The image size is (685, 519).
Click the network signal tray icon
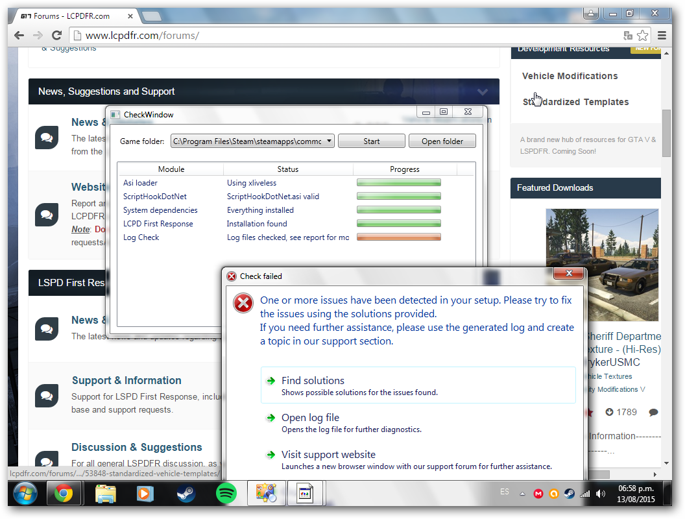584,494
